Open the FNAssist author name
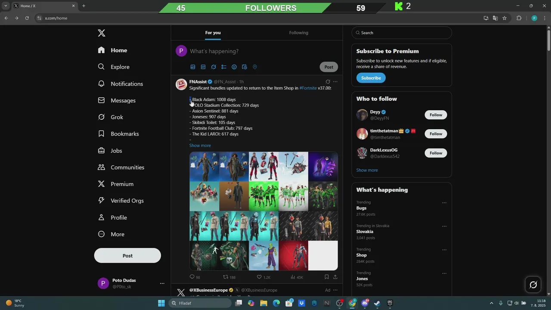The image size is (551, 310). pyautogui.click(x=198, y=82)
